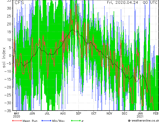Image resolution: width=159 pixels, height=122 pixels.
Task: Click the OCT x-axis label
Action: 94,114
